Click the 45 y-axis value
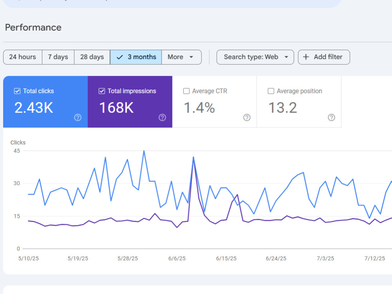Screen dimensions: 392x294 [x=17, y=151]
